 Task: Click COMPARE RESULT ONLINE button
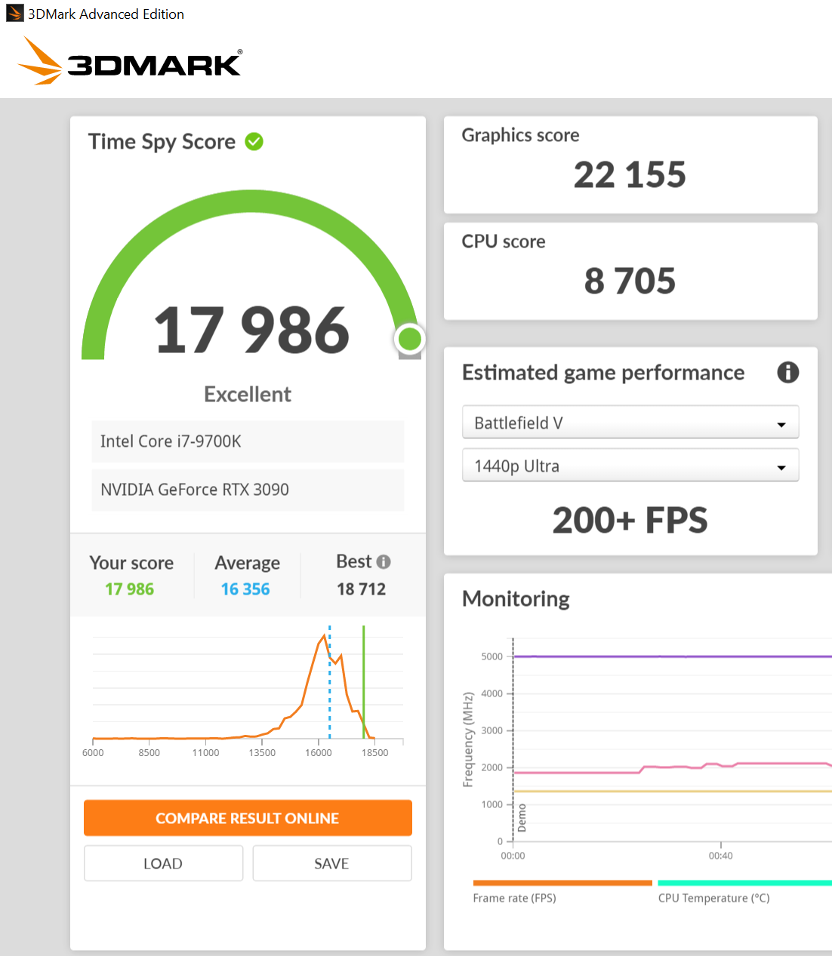click(x=248, y=818)
